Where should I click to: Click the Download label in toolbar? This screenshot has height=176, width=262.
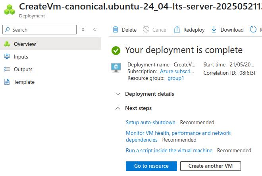coord(232,30)
